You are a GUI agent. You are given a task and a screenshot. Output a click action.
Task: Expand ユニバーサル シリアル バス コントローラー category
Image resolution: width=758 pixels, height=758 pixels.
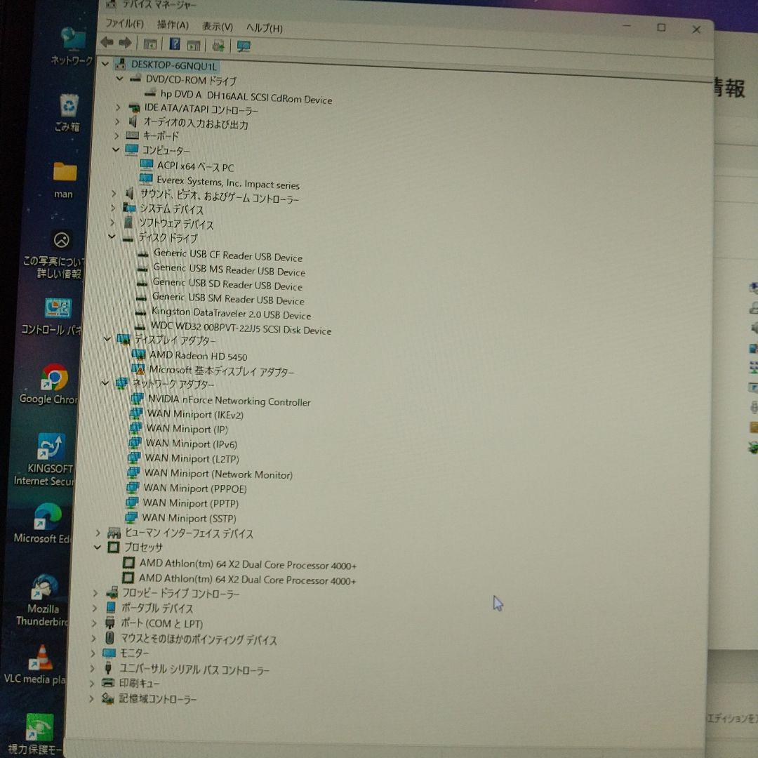pyautogui.click(x=92, y=669)
